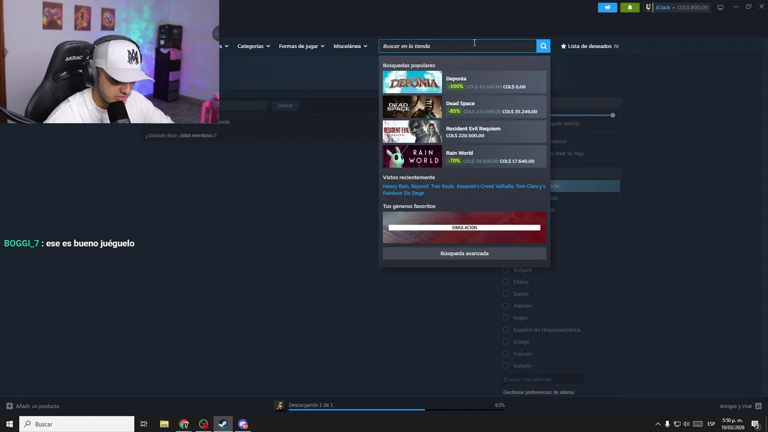This screenshot has height=432, width=768.
Task: Click the Descargando 1 de 1 status
Action: coord(311,405)
